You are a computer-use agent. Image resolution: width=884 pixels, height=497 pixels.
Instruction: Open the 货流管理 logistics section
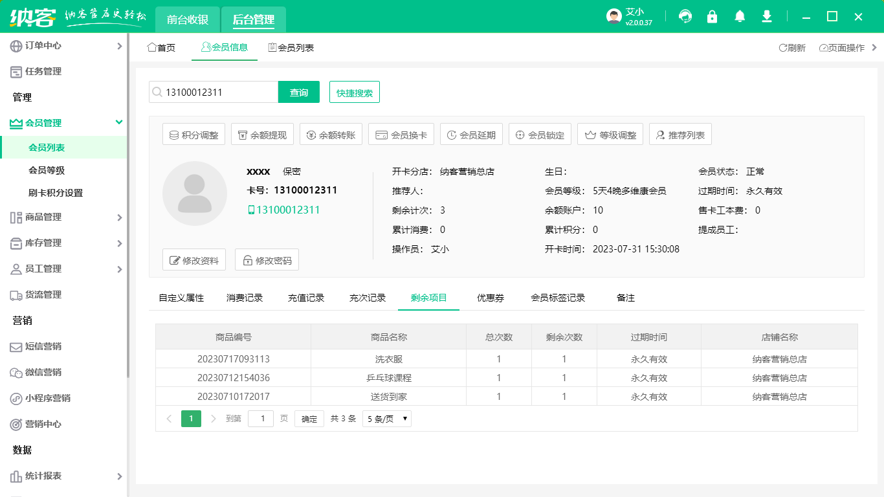pos(43,294)
